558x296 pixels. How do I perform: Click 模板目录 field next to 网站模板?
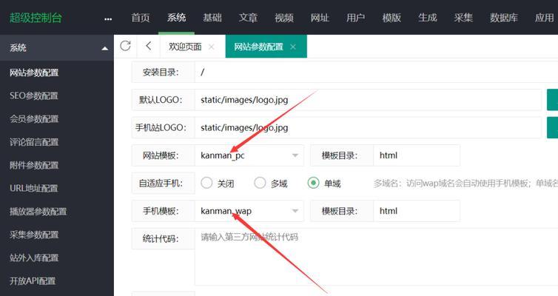pos(417,155)
